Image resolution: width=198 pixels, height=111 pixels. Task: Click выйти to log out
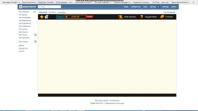174,7
